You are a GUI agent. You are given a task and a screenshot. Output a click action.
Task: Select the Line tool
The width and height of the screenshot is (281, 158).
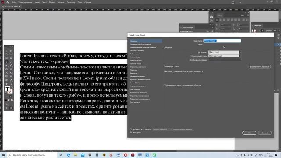[11, 62]
